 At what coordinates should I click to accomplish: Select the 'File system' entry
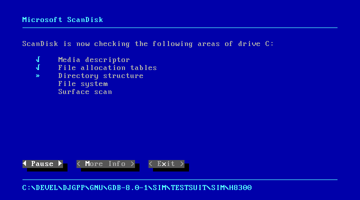[83, 84]
